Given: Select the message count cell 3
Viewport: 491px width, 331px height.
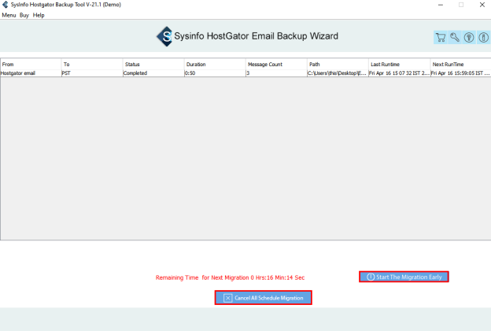Looking at the screenshot, I should 276,73.
